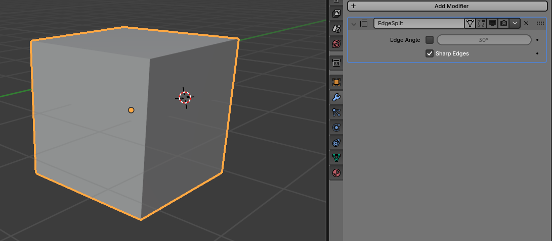The image size is (552, 241).
Task: Open the Particles properties tab
Action: [336, 112]
